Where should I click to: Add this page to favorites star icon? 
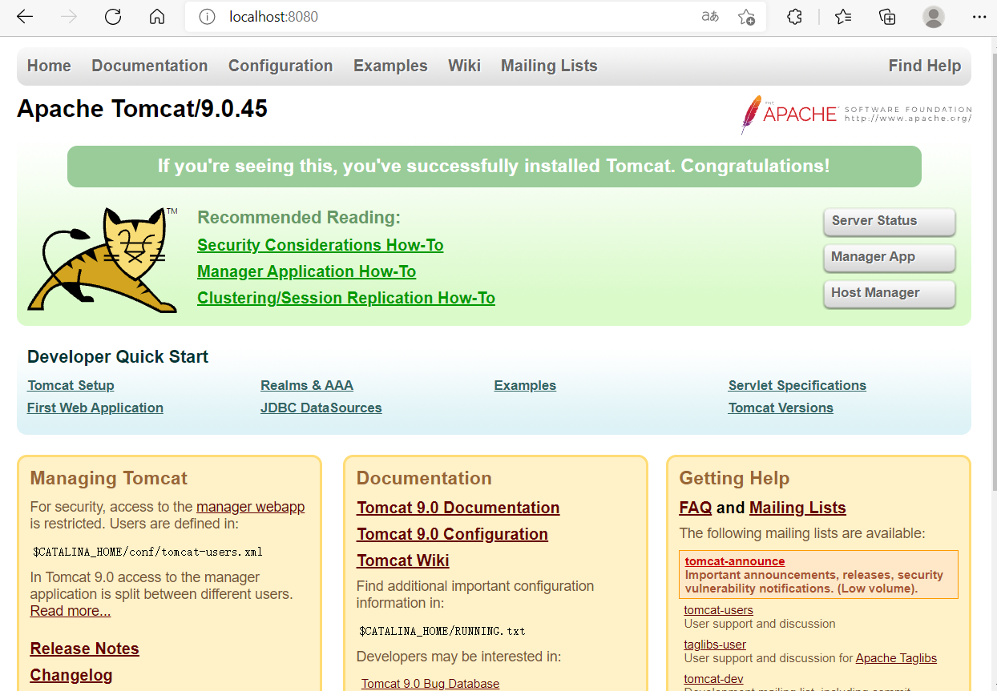coord(746,17)
